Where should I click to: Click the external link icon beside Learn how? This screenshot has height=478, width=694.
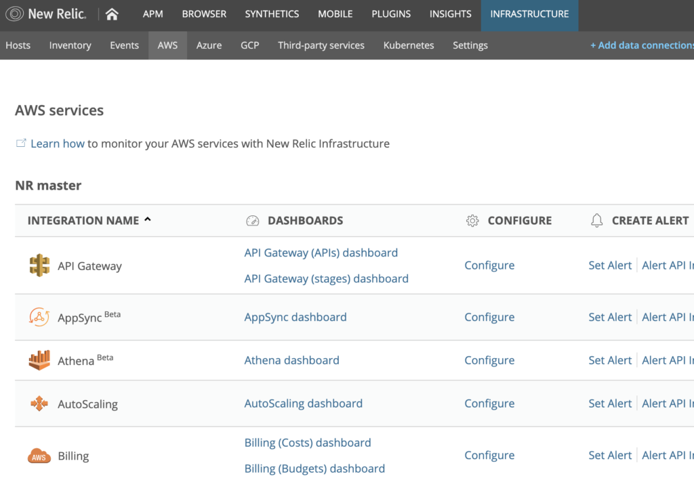tap(21, 143)
